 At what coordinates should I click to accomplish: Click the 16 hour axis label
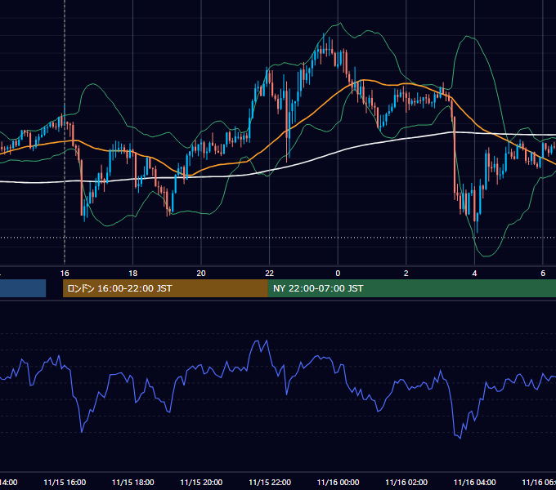[x=65, y=274]
